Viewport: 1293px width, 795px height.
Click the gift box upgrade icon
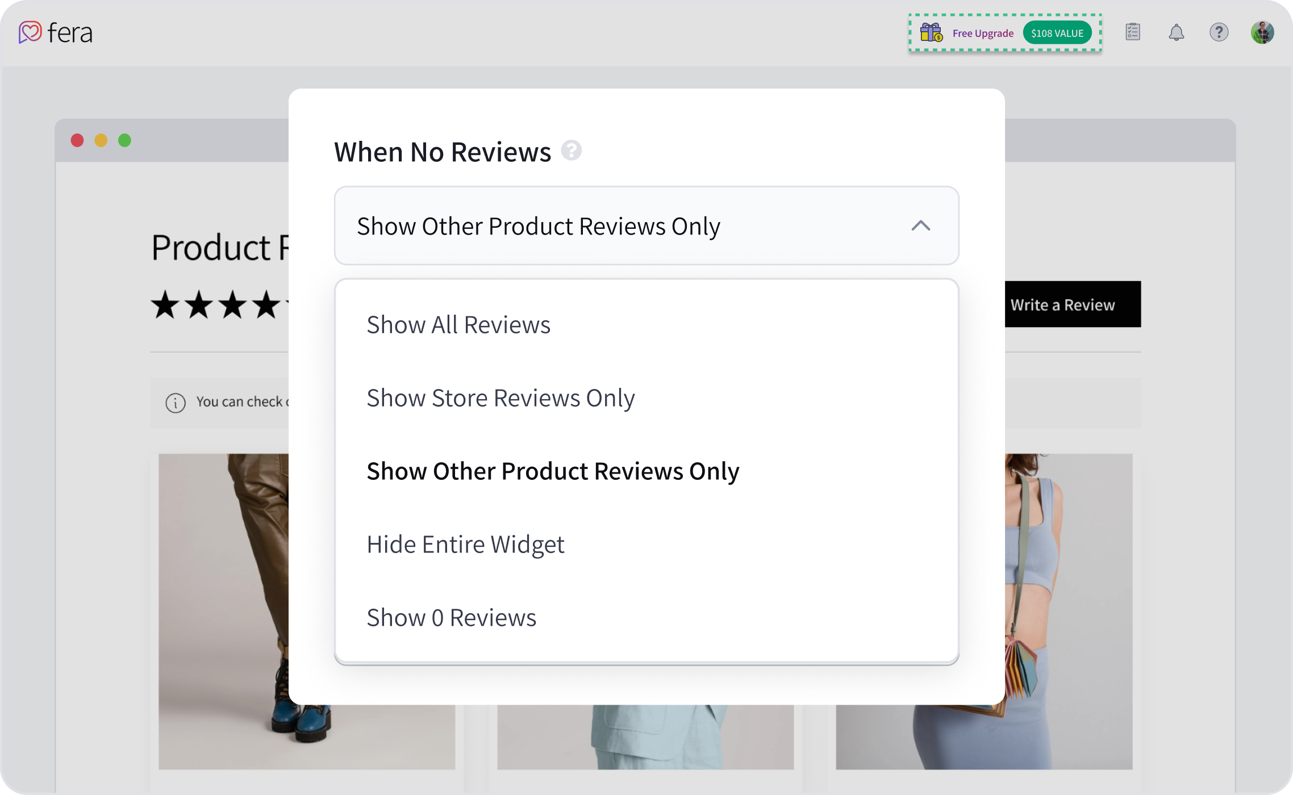(931, 32)
